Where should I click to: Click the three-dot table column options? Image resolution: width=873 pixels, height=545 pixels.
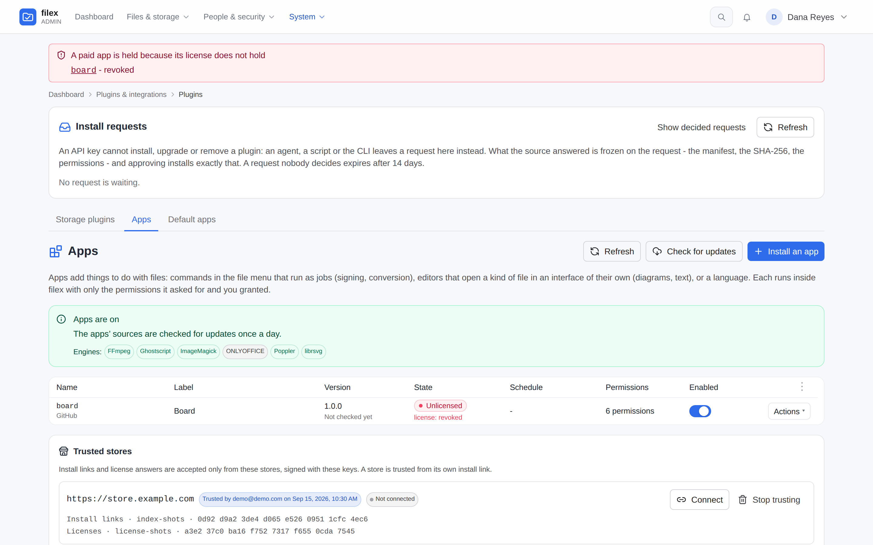(x=801, y=387)
